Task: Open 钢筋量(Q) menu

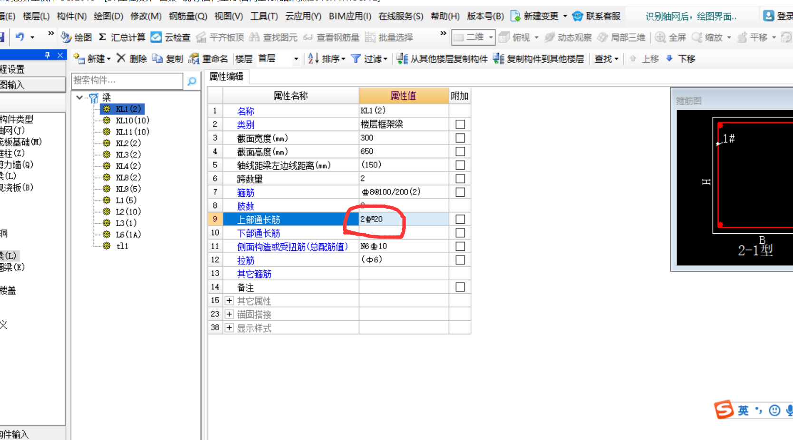Action: pyautogui.click(x=188, y=16)
